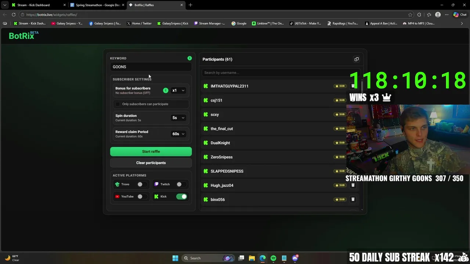Open the Spin duration 5s dropdown
The image size is (470, 264).
click(x=178, y=118)
